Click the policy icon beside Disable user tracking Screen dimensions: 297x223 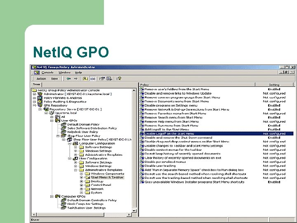click(x=142, y=166)
